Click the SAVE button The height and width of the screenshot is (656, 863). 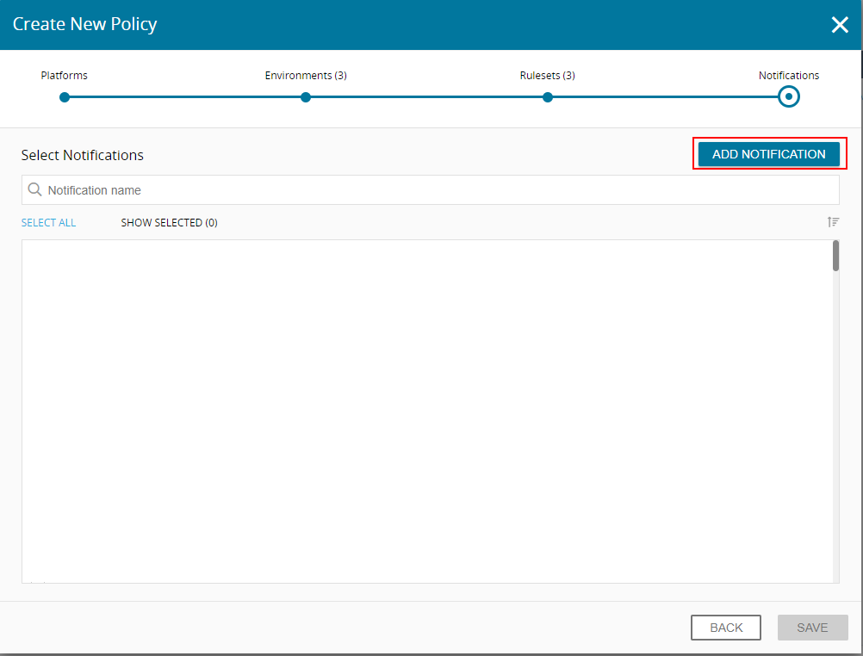point(812,628)
